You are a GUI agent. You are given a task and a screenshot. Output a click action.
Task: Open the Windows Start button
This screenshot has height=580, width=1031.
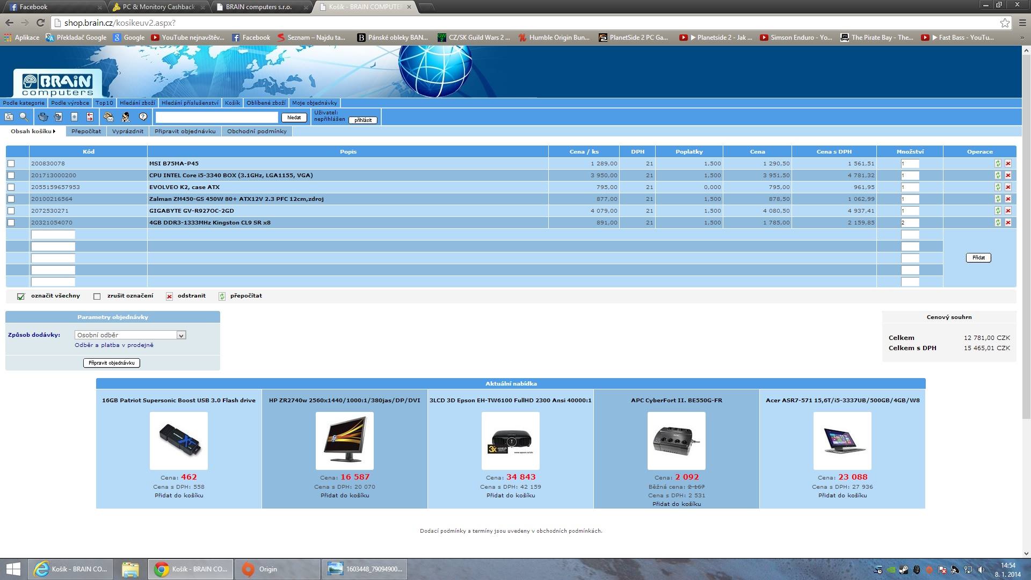tap(13, 569)
